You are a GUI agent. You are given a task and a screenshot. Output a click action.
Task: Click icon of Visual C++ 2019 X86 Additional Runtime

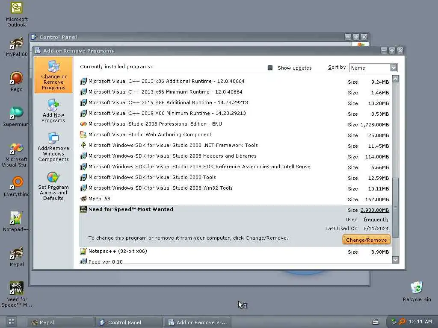coord(83,102)
